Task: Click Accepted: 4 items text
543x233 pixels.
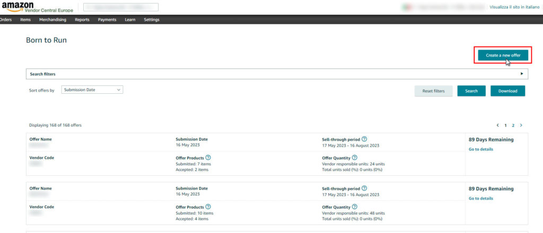Action: click(192, 219)
